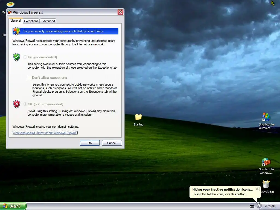The image size is (280, 210).
Task: Click the green checkmark shield icon
Action: click(x=17, y=57)
